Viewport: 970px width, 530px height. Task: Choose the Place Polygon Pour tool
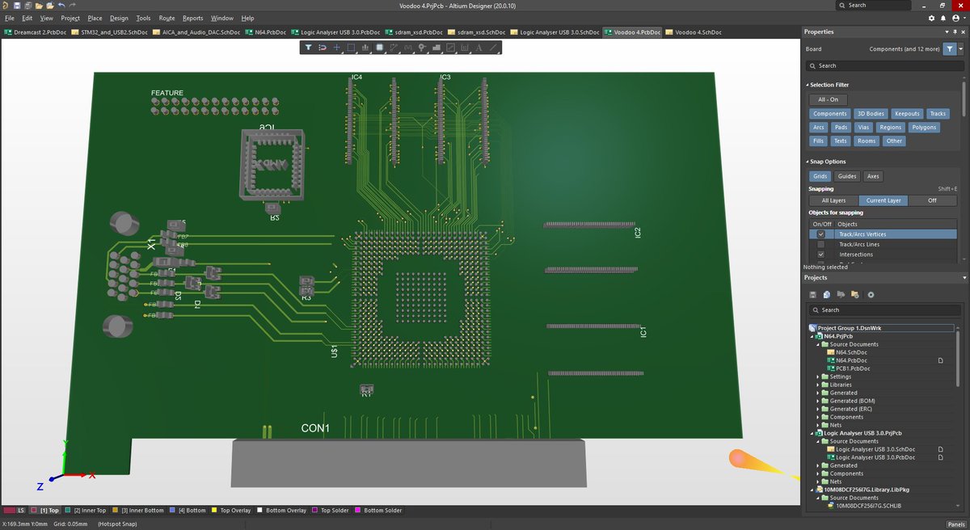pyautogui.click(x=436, y=48)
